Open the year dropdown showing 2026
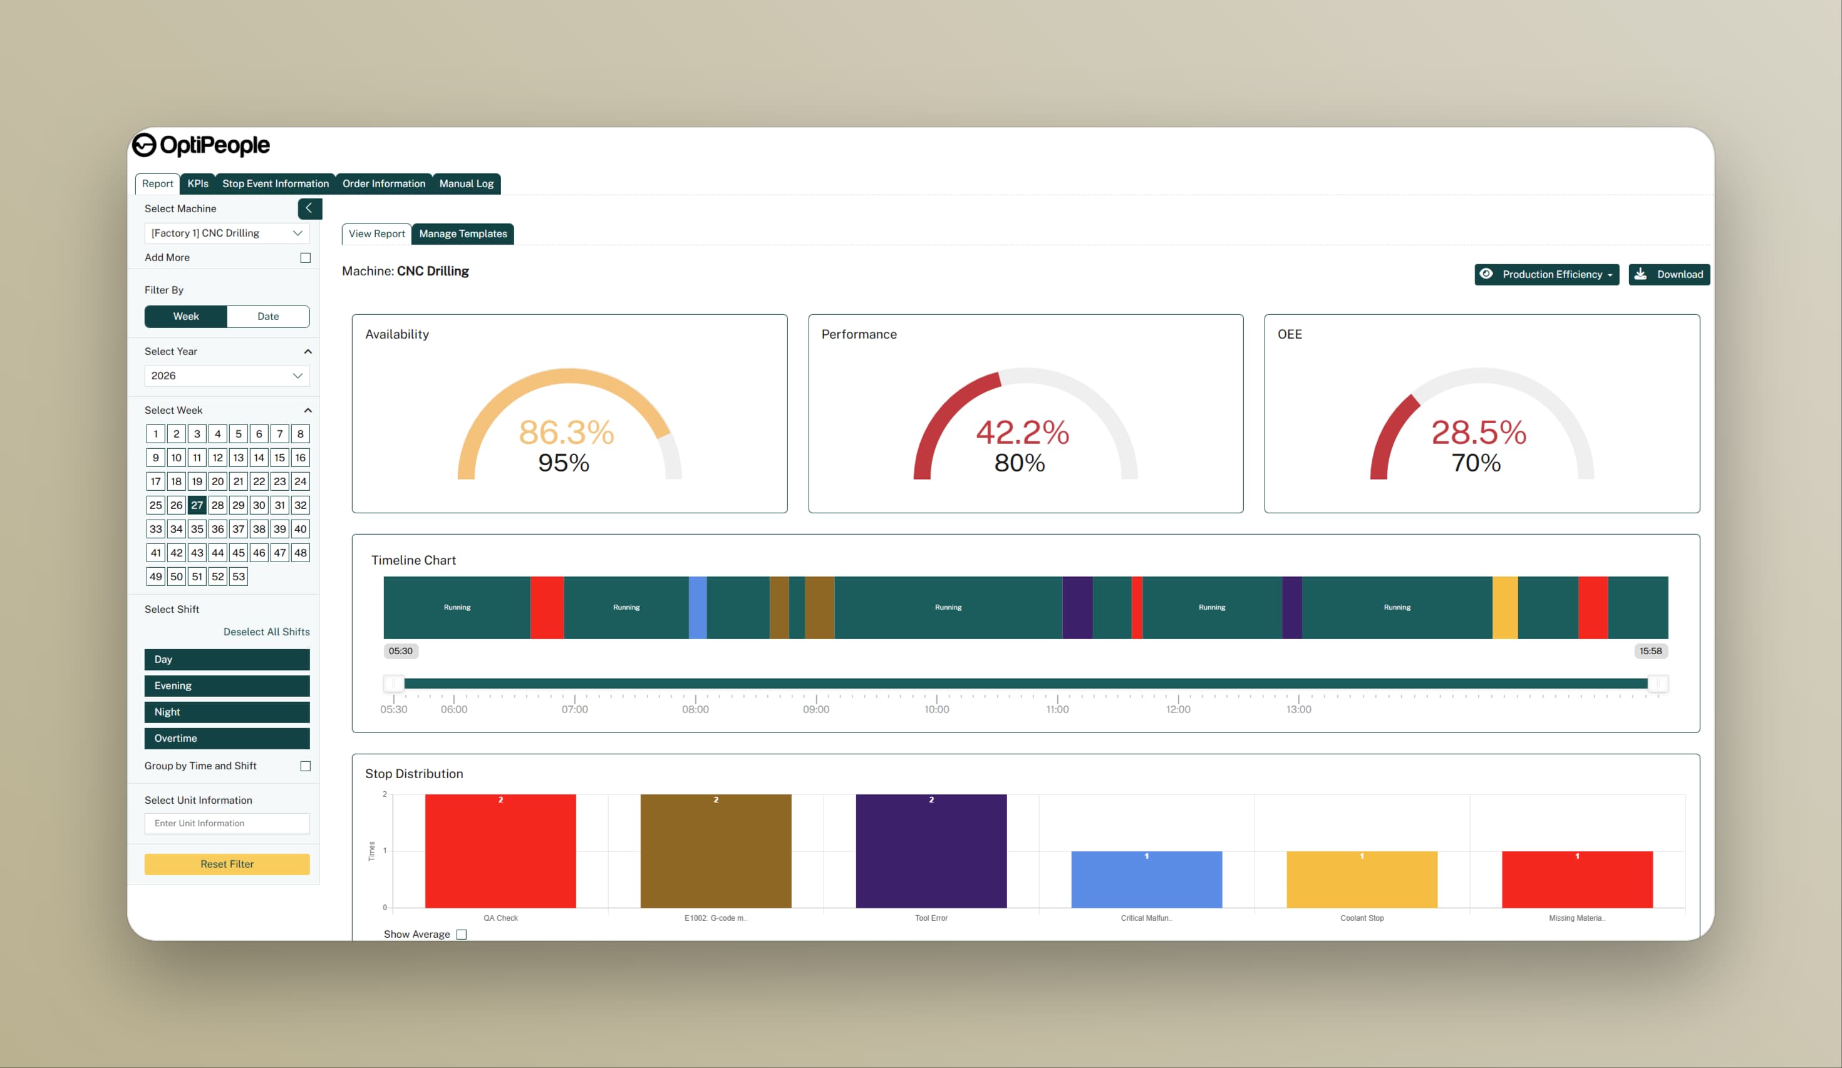1842x1068 pixels. [x=227, y=376]
